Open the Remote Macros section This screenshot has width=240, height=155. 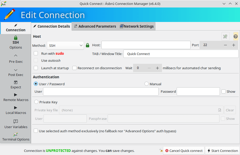tap(16, 97)
